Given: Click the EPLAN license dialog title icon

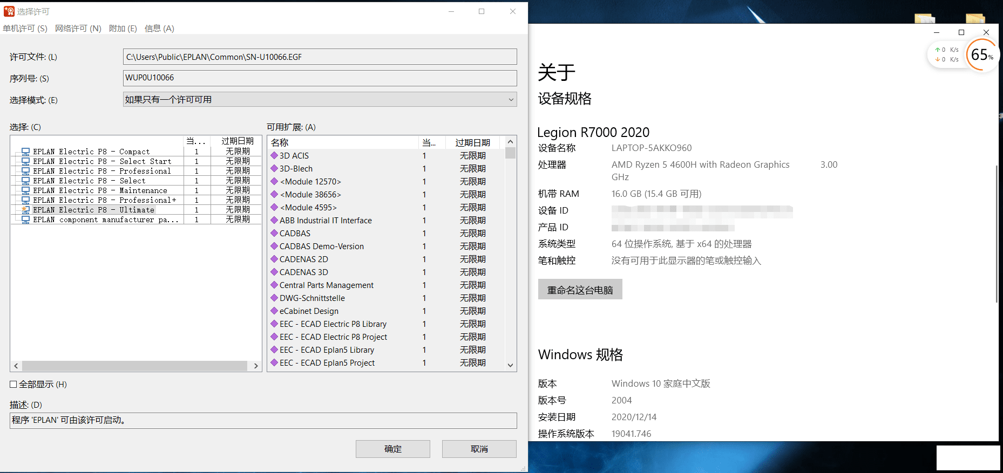Looking at the screenshot, I should tap(9, 11).
